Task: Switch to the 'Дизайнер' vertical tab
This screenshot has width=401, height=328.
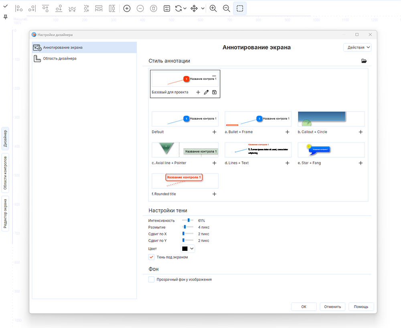Action: [5, 139]
